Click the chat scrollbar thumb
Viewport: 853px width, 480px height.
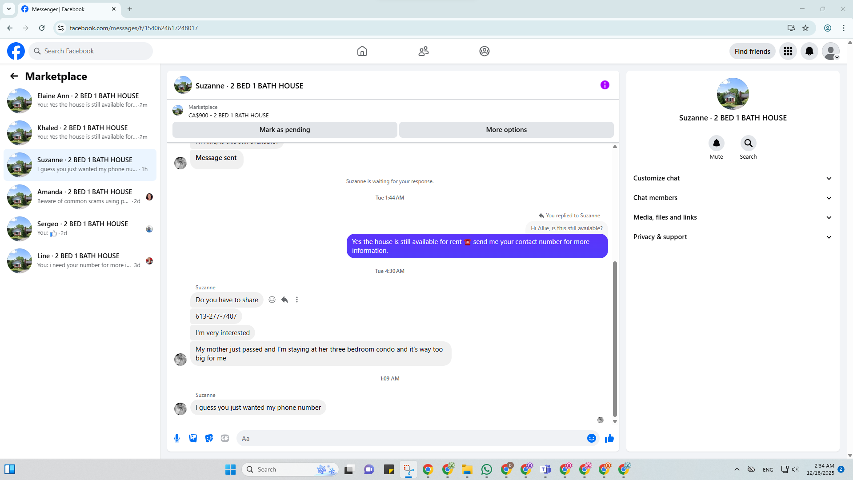point(615,339)
